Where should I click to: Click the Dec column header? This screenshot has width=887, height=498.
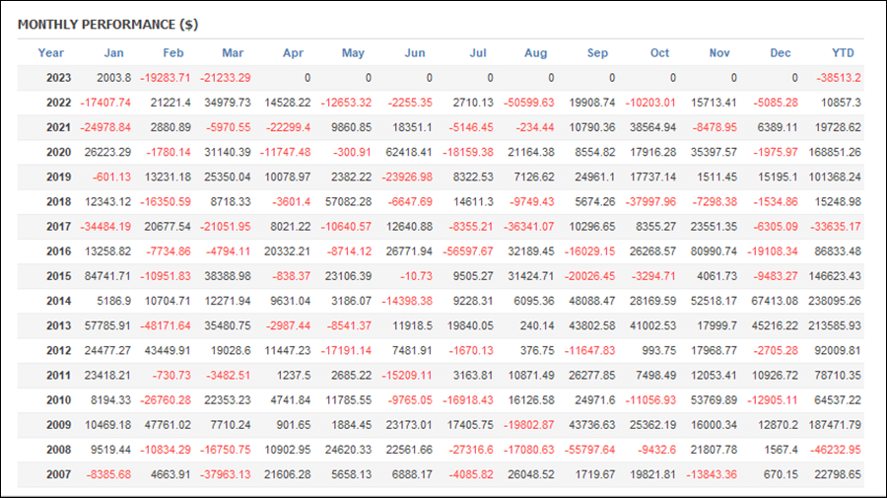[x=781, y=53]
